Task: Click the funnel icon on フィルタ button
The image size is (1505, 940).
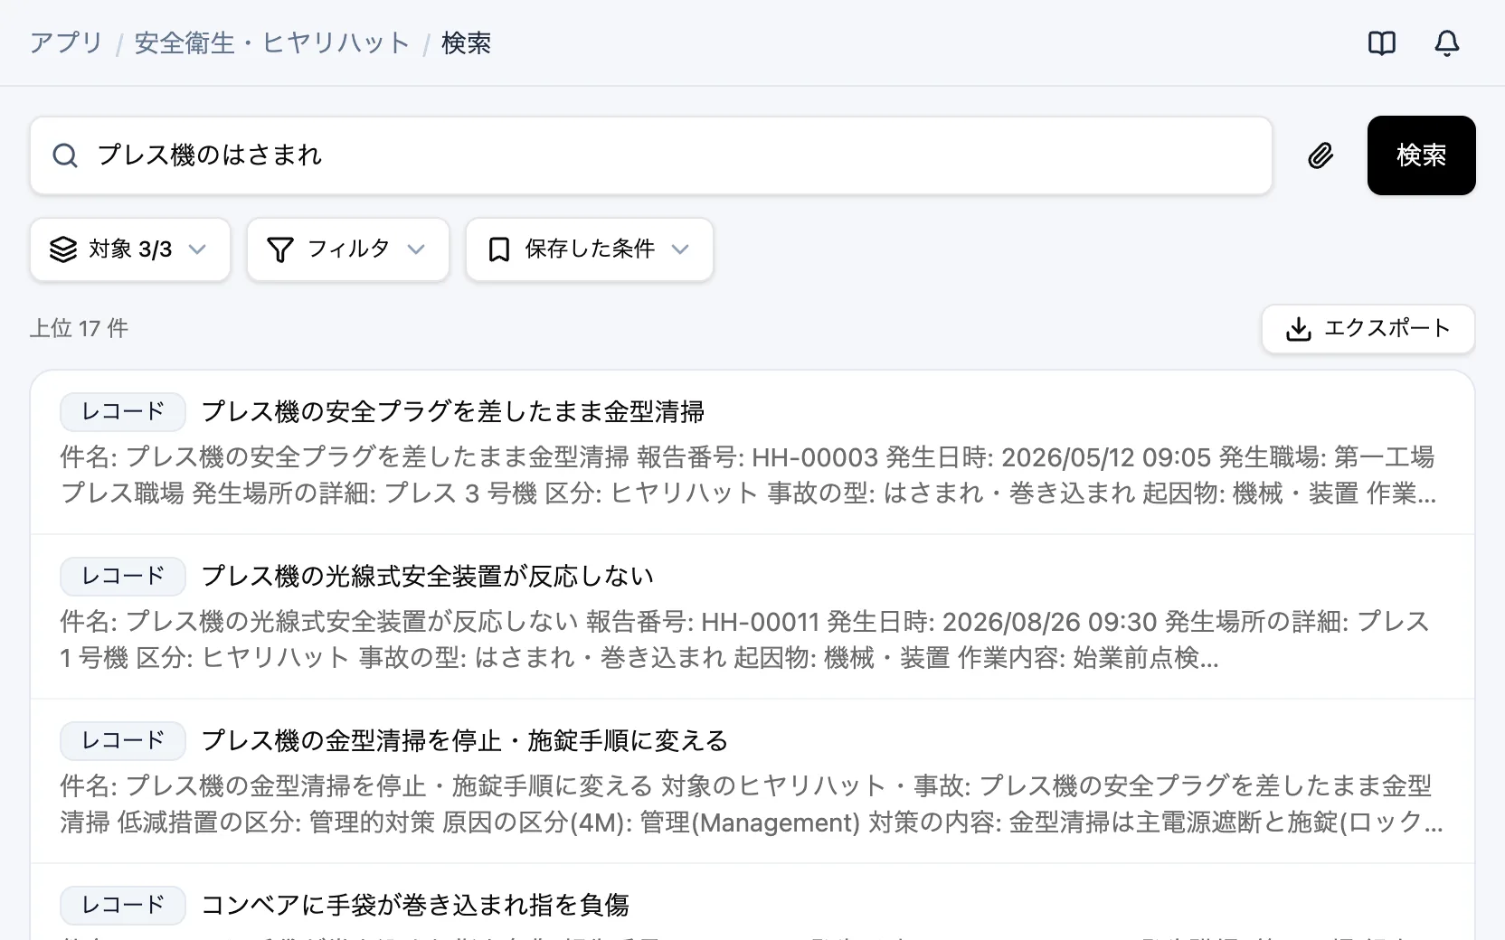Action: click(280, 249)
